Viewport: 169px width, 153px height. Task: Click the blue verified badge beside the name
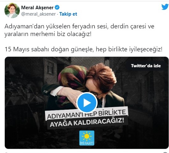57,7
